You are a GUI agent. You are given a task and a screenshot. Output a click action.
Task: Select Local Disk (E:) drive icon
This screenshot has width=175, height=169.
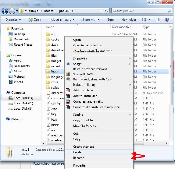(11, 109)
